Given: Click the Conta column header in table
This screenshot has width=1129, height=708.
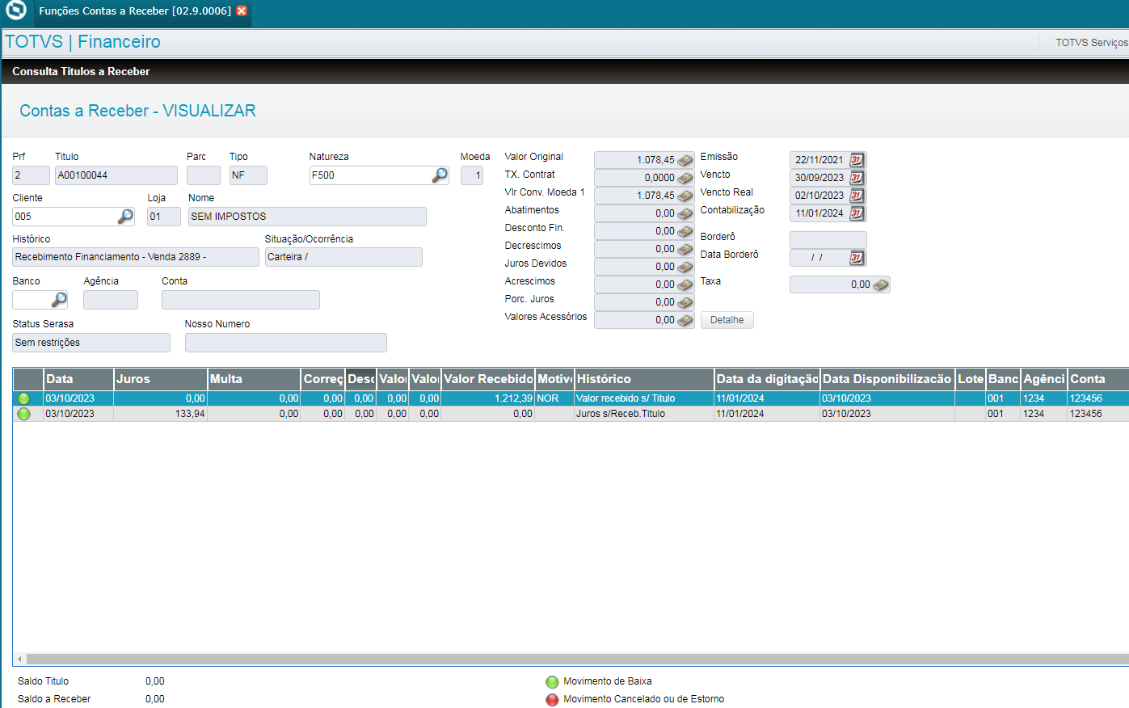Looking at the screenshot, I should pyautogui.click(x=1098, y=379).
